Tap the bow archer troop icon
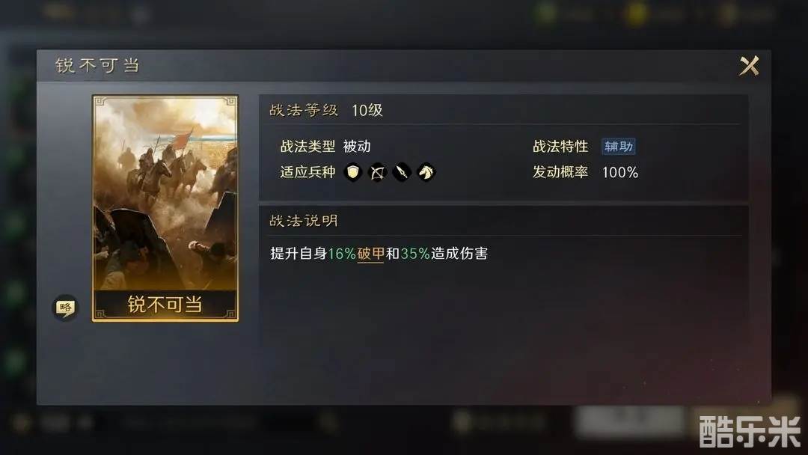 point(377,172)
